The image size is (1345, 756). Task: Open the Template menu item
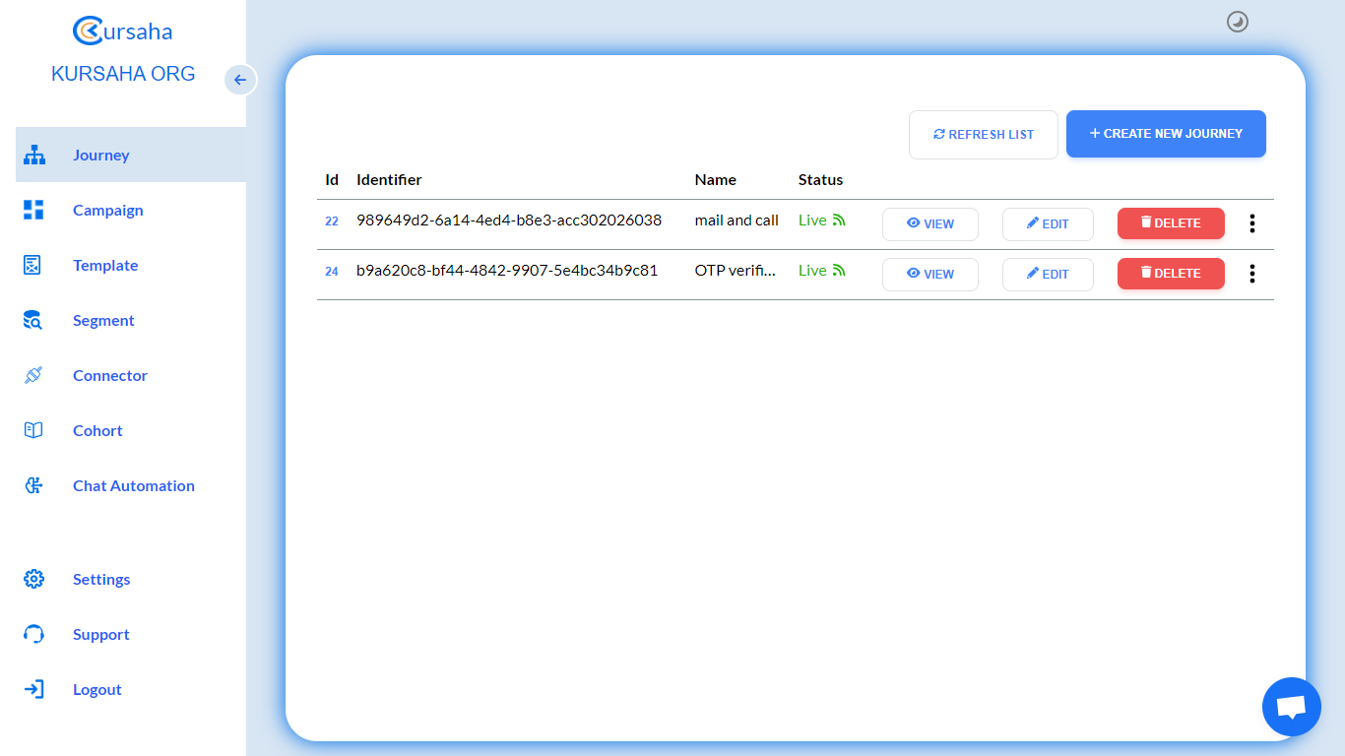[131, 265]
